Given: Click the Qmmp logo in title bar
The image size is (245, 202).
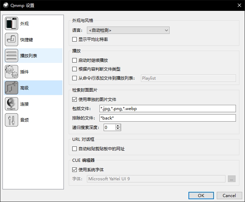Looking at the screenshot, I should [6, 5].
